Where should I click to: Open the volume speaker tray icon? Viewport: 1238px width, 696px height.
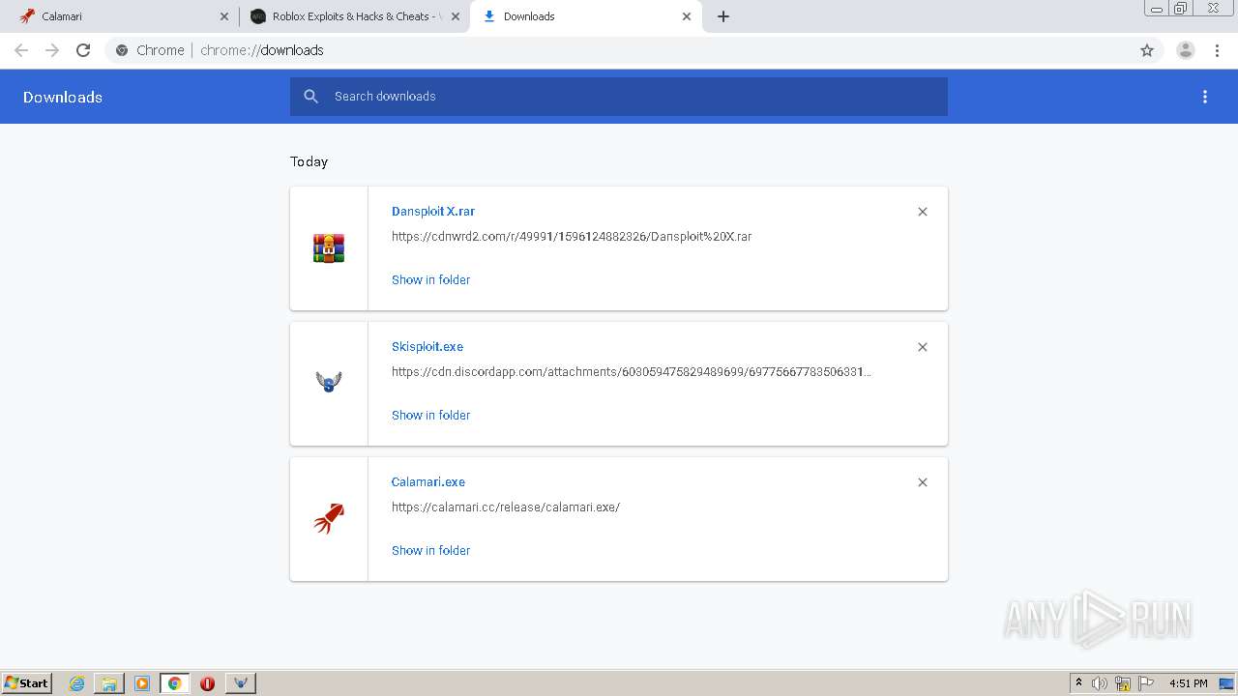[1100, 683]
